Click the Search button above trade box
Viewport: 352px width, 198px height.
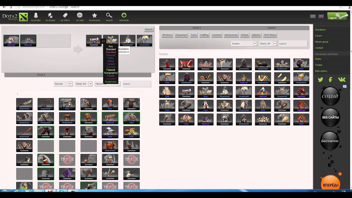tap(149, 29)
